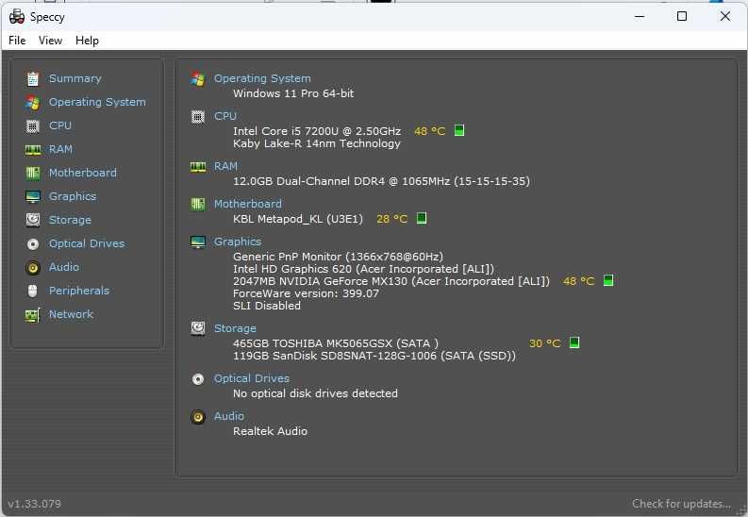
Task: Open Network in the sidebar
Action: (71, 314)
